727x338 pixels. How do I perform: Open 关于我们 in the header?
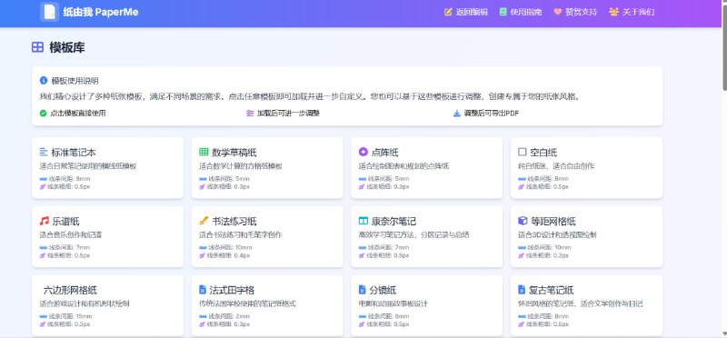tap(638, 12)
